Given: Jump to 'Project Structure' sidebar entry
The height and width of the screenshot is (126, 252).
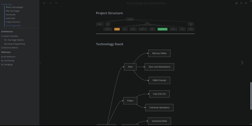Looking at the screenshot, I should [13, 22].
